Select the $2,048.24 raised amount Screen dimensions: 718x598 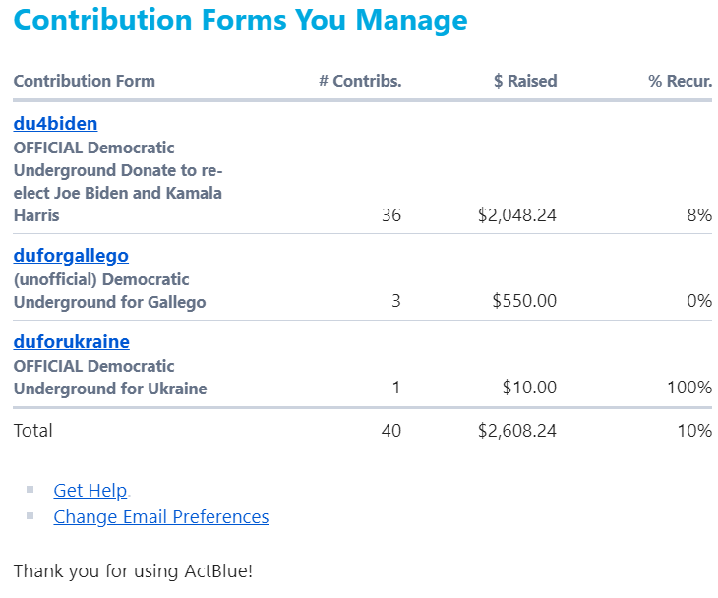pyautogui.click(x=517, y=215)
